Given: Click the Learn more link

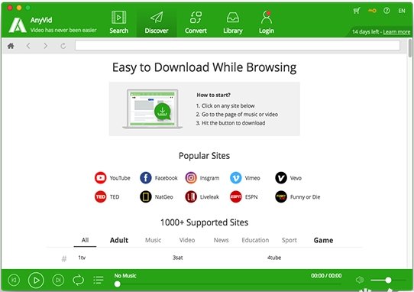Looking at the screenshot, I should tap(396, 32).
